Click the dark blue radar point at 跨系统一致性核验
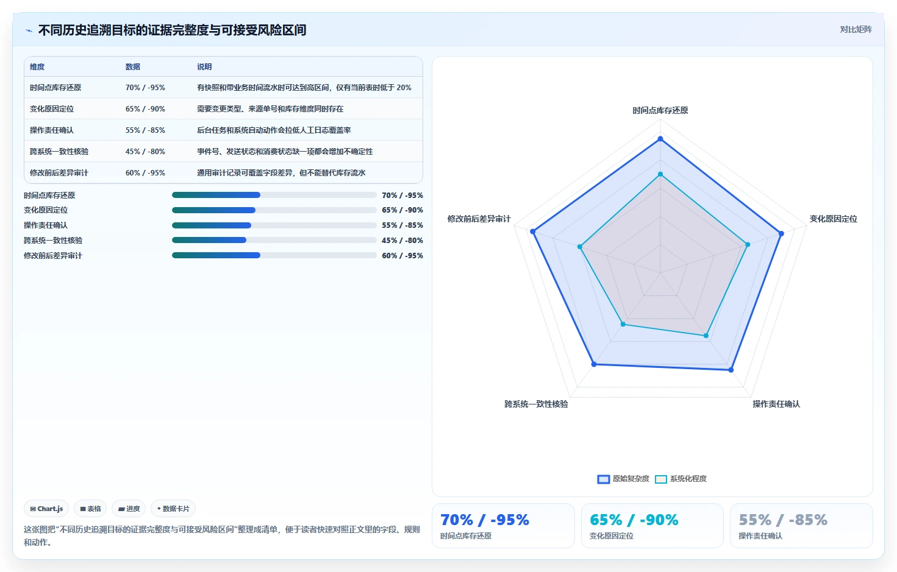Viewport: 897px width, 572px height. tap(594, 364)
